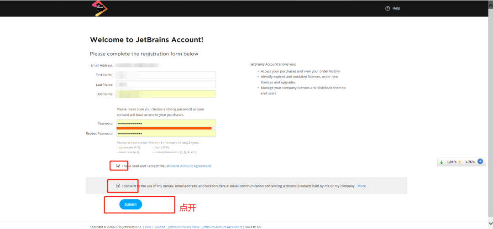Click "Please complete the registration form below" text
The image size is (493, 229).
(144, 54)
